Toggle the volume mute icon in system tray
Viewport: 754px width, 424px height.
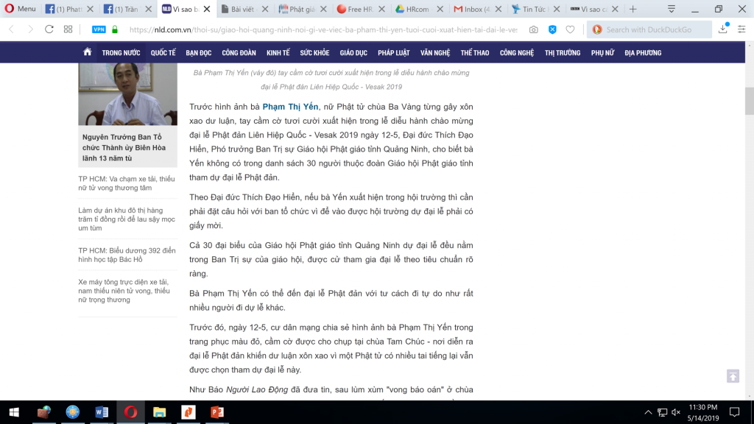tap(676, 411)
